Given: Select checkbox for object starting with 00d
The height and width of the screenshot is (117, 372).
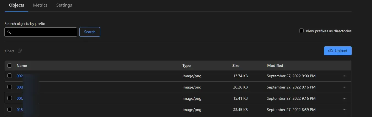Looking at the screenshot, I should click(10, 87).
